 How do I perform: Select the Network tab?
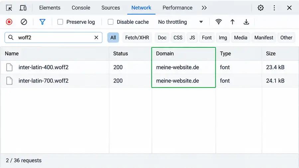point(141,8)
